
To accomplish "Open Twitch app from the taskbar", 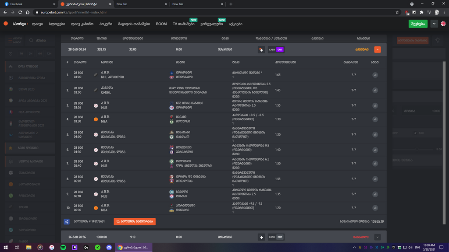I will 75,248.
